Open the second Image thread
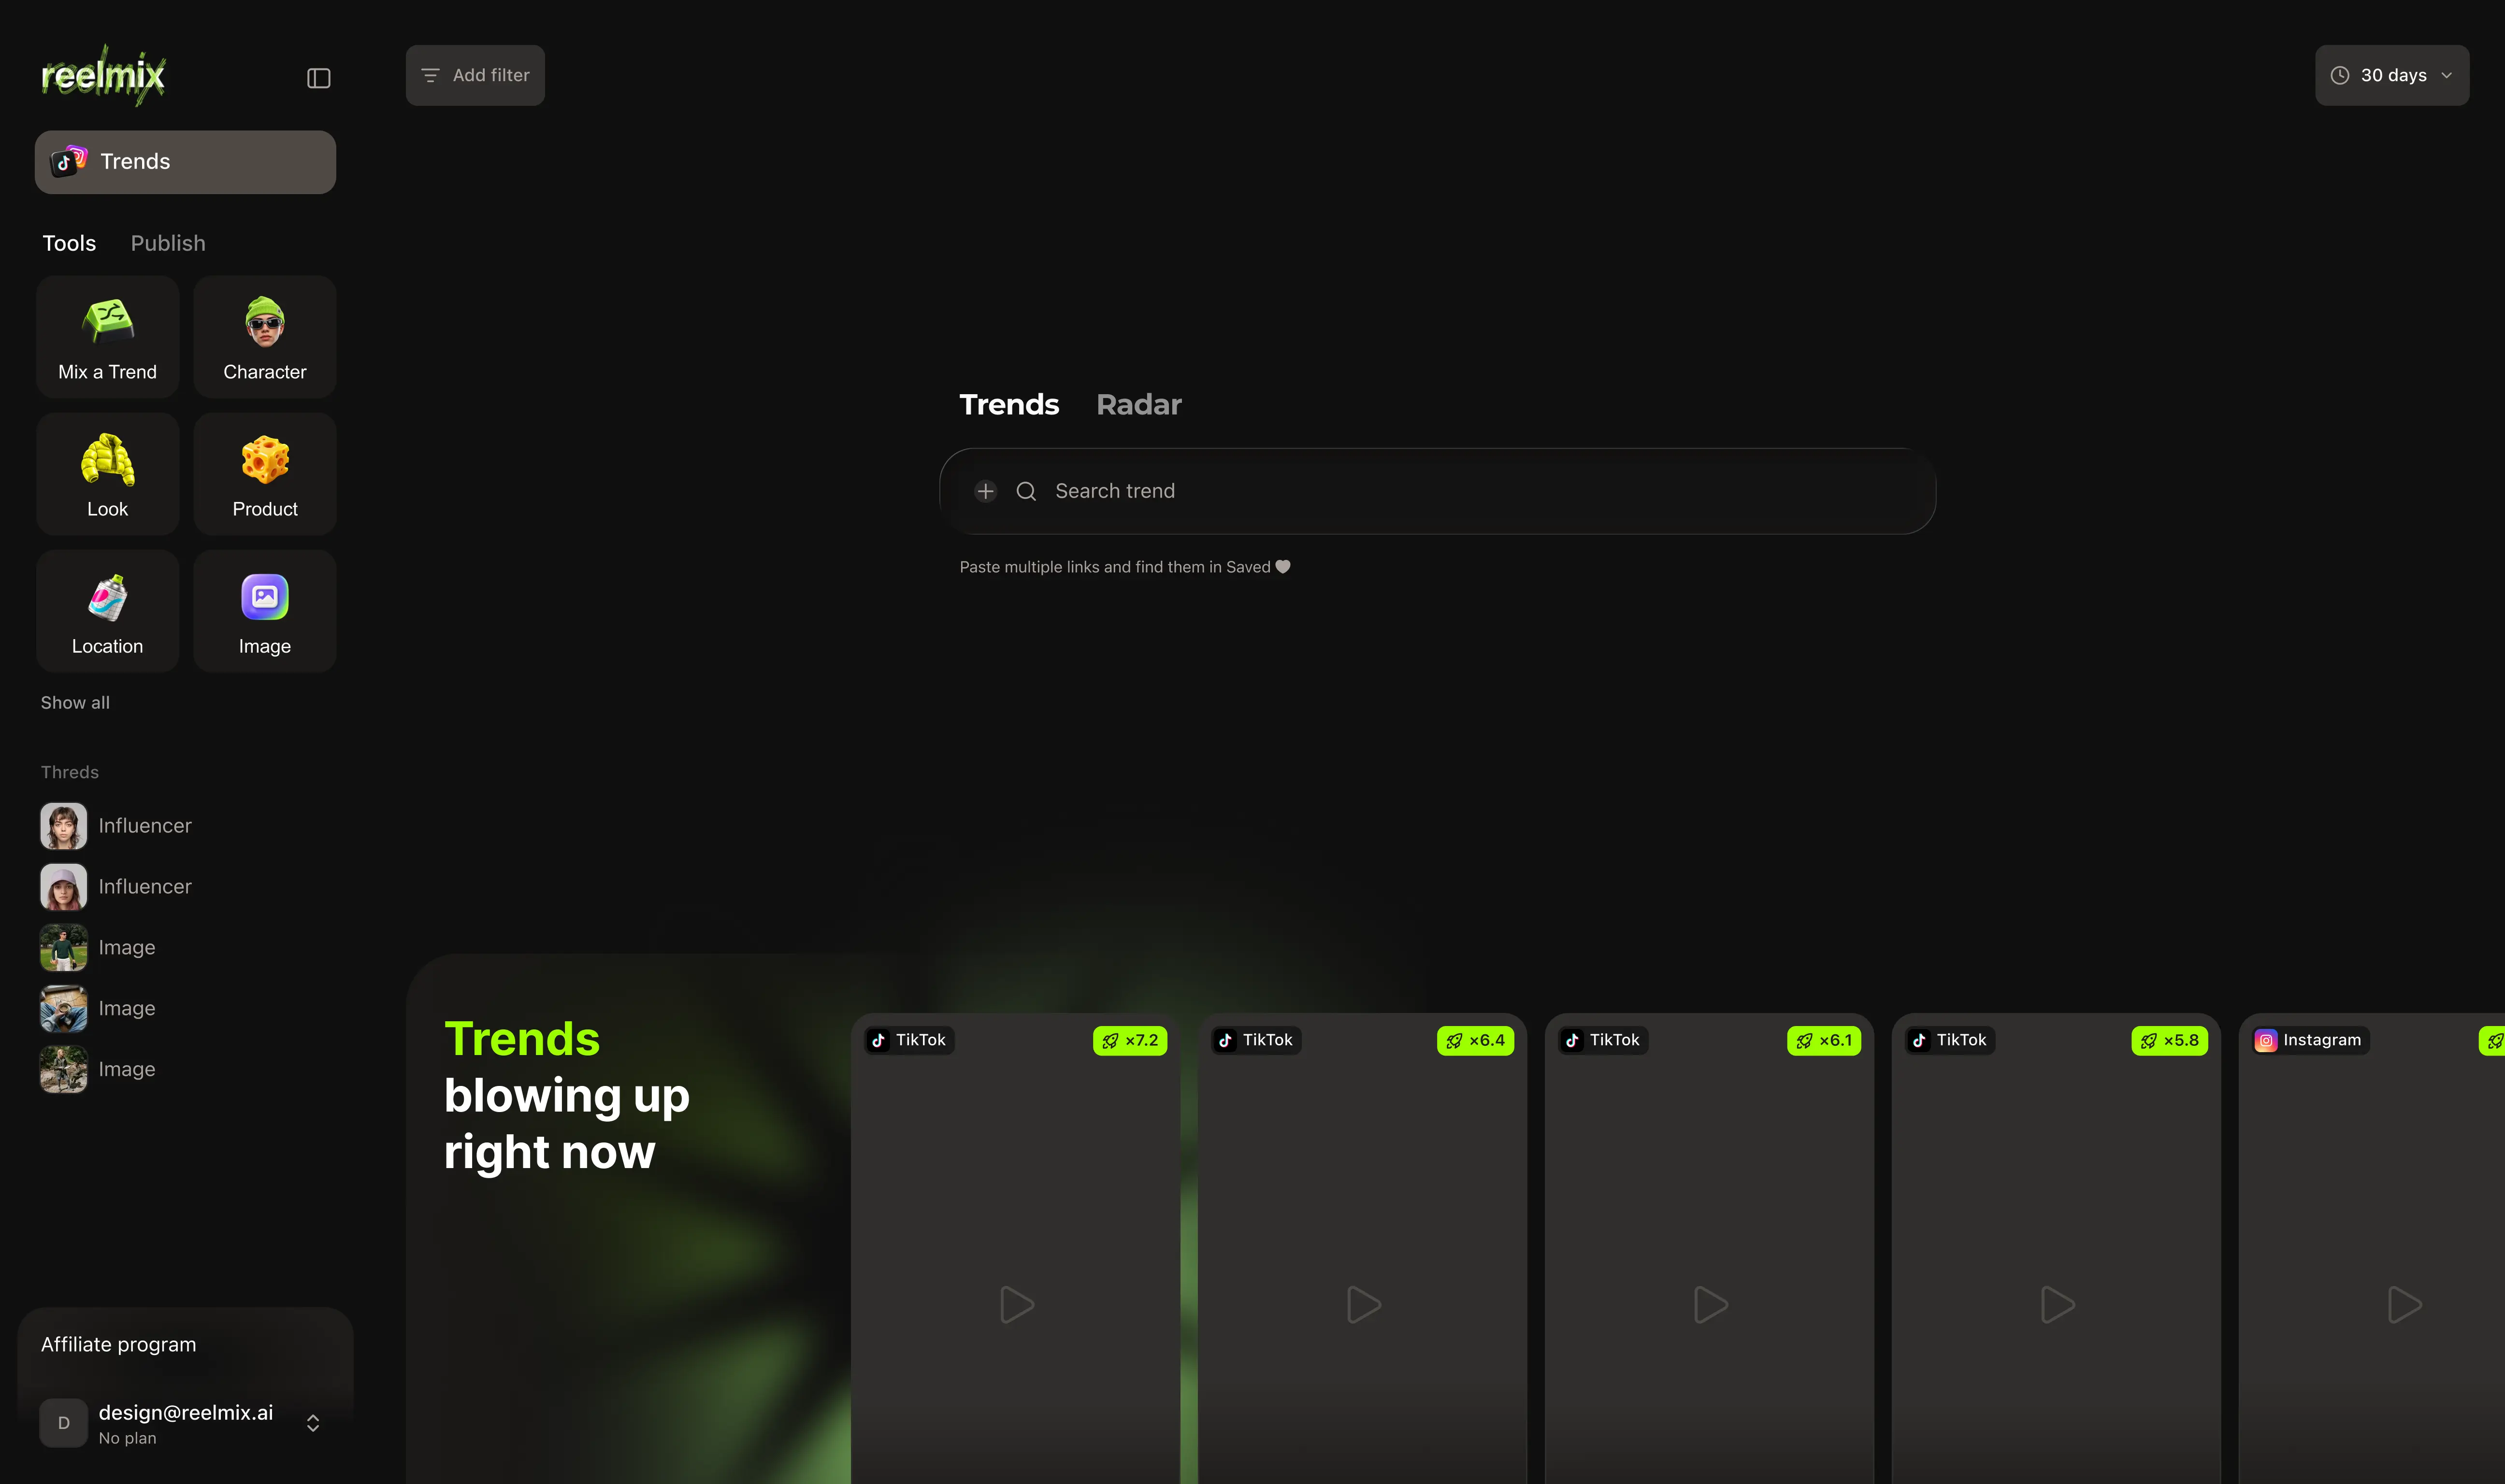The image size is (2505, 1484). (x=98, y=1009)
